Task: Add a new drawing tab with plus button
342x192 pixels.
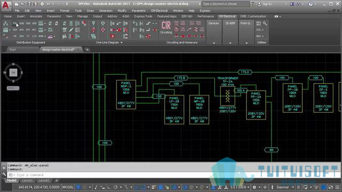Action: point(87,50)
